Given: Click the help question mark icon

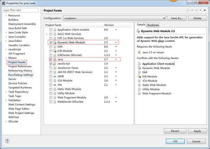Looking at the screenshot, I should click(x=7, y=141).
